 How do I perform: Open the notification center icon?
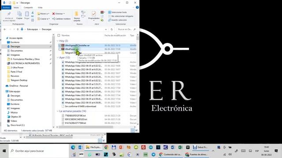(276, 151)
